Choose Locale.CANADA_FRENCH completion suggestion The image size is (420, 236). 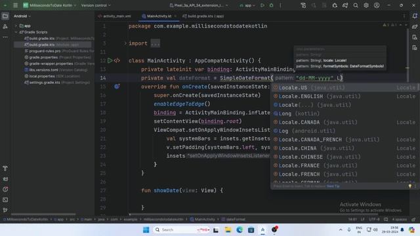(x=345, y=140)
